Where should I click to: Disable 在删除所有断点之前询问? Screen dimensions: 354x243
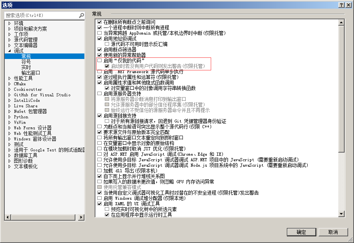click(100, 22)
